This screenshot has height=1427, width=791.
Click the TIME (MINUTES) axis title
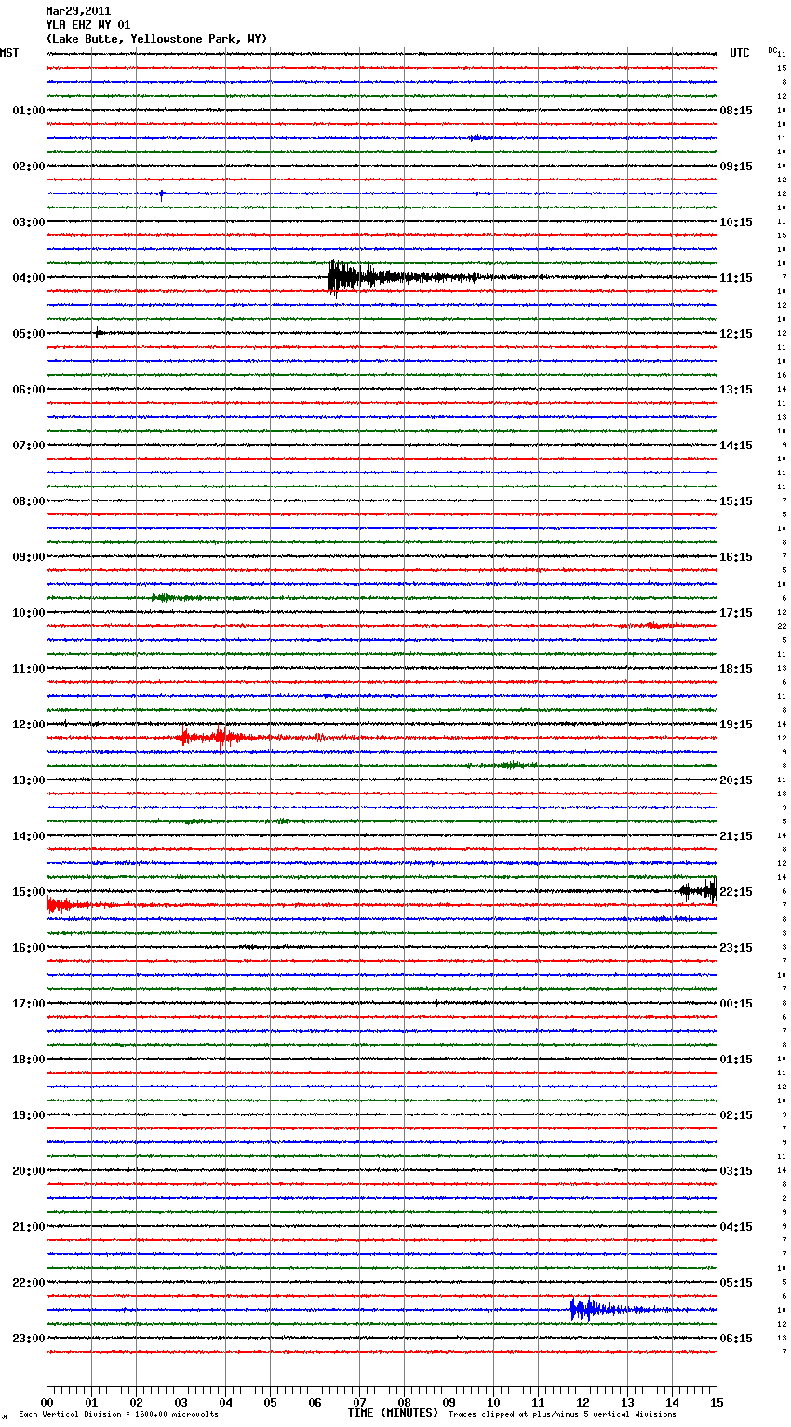[393, 1413]
